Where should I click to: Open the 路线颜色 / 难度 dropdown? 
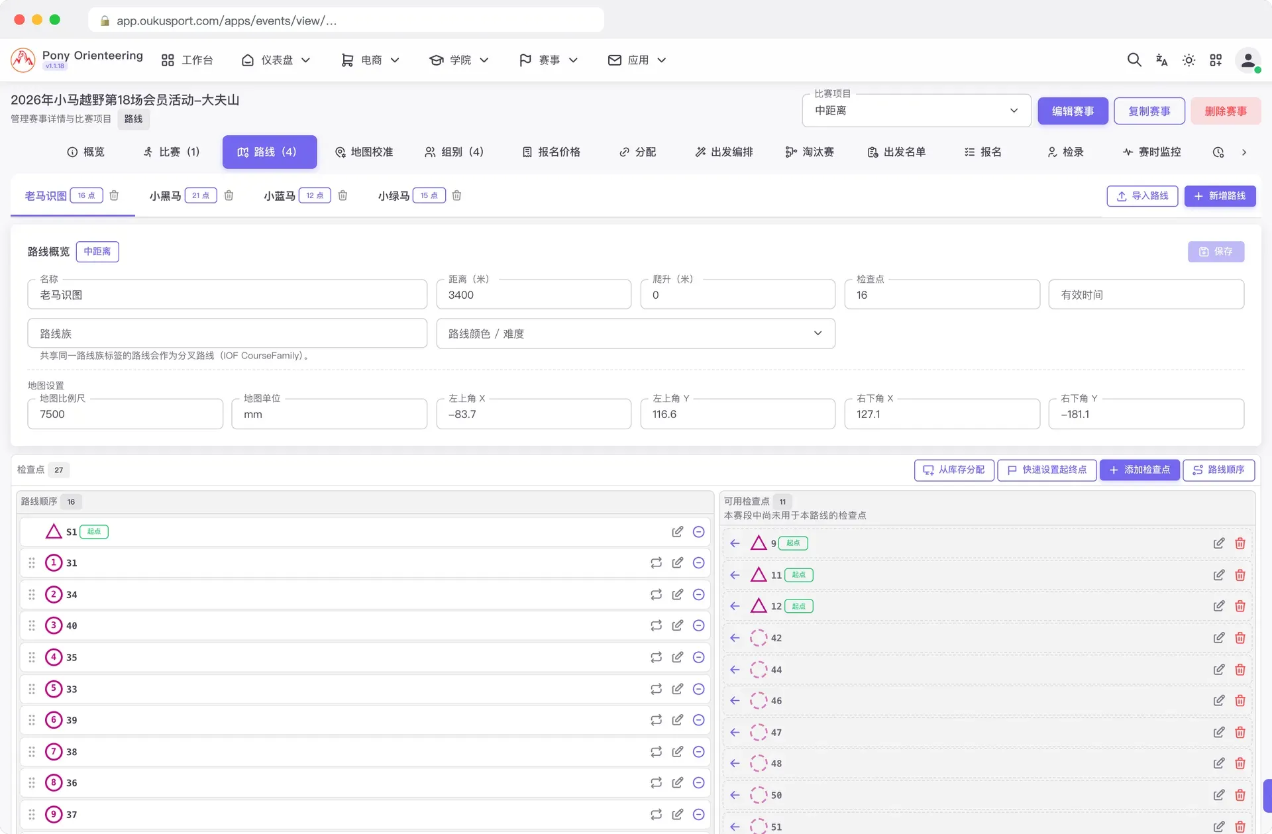tap(635, 334)
